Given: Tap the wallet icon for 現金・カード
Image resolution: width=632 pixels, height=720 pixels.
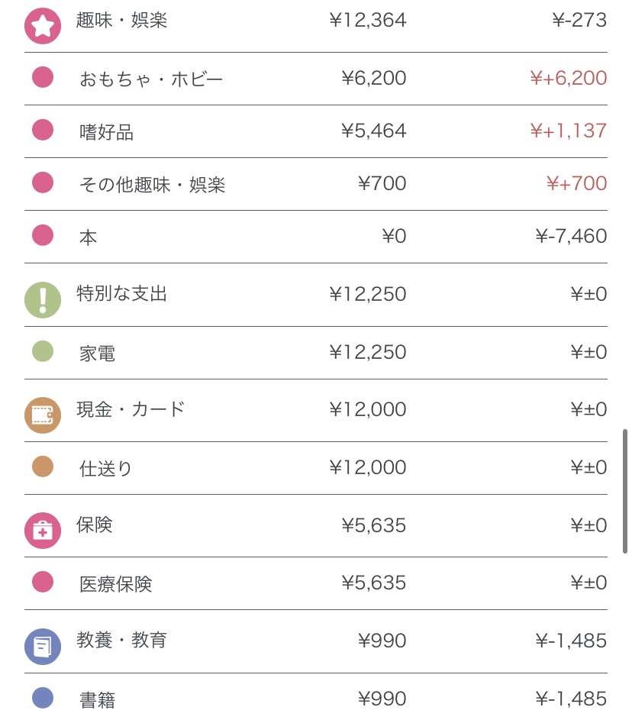Looking at the screenshot, I should pyautogui.click(x=43, y=415).
